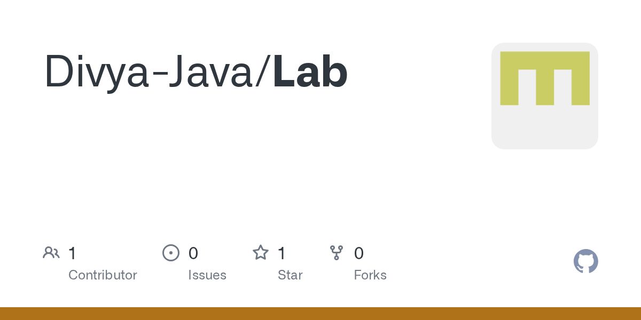641x320 pixels.
Task: Select the Divya-Java owner name
Action: 150,72
